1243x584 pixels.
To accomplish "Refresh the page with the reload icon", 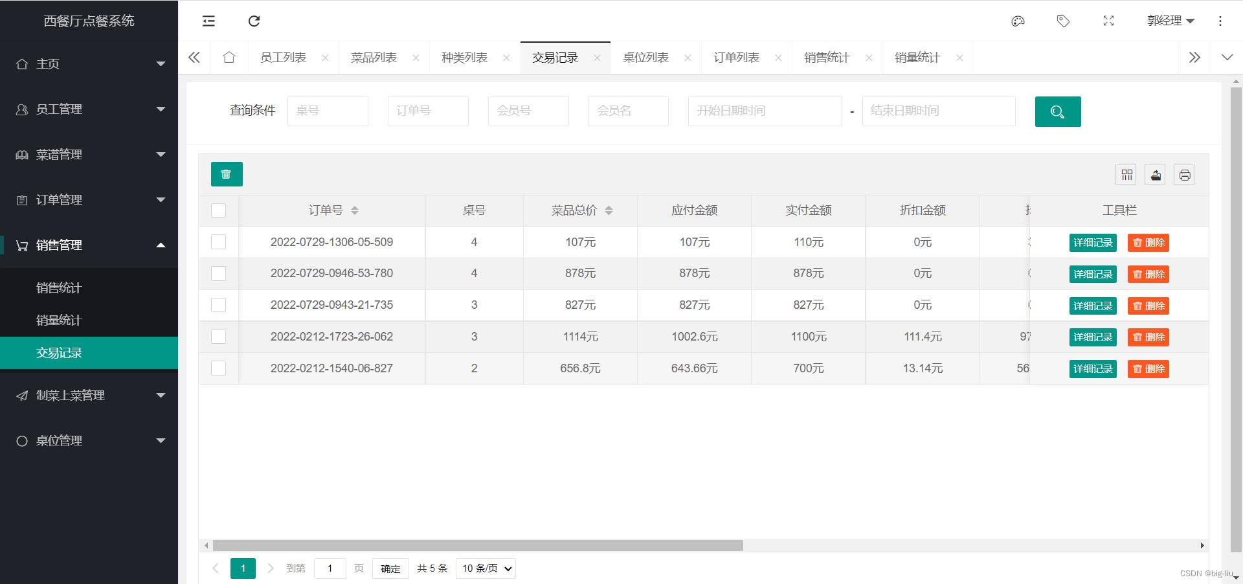I will click(x=254, y=21).
